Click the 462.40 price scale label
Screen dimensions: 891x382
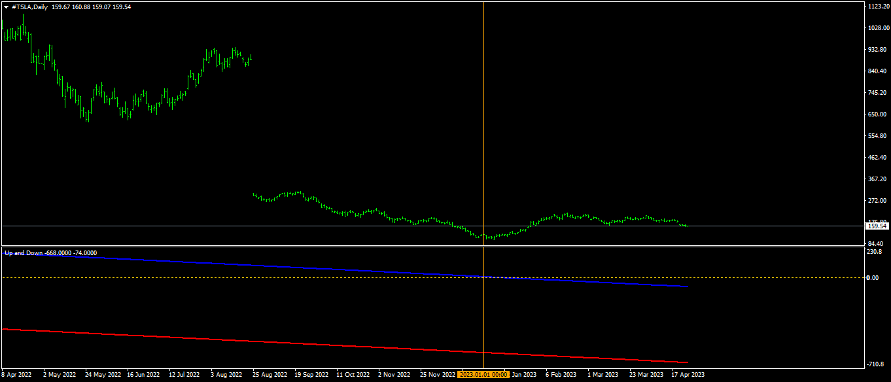point(878,158)
